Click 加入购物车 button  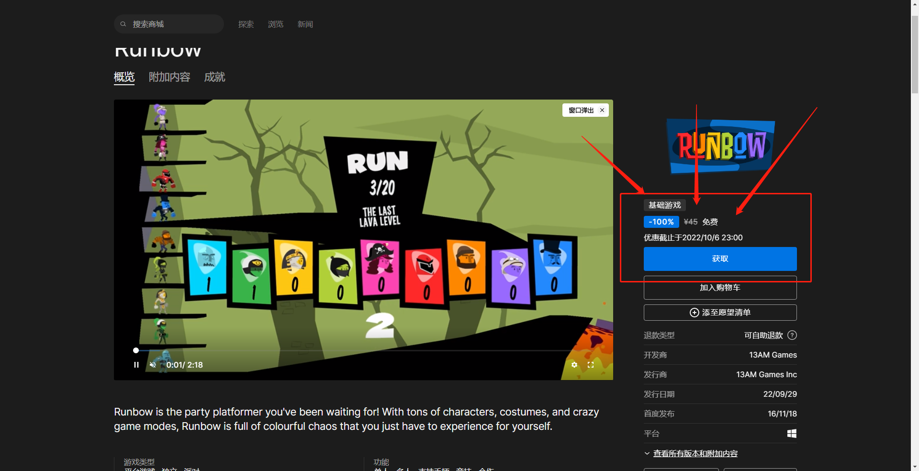click(720, 288)
